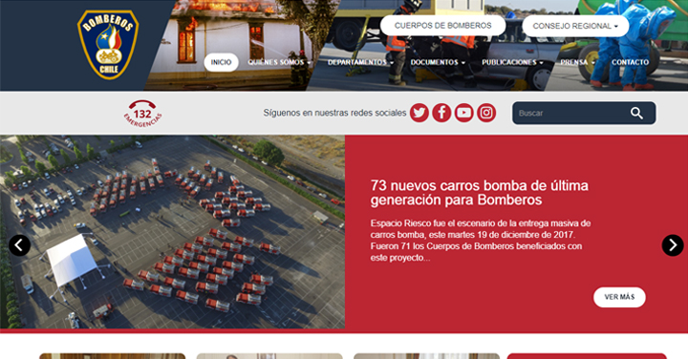Click the aerial fire trucks slider image
Screen dimensions: 688x359
(x=172, y=232)
